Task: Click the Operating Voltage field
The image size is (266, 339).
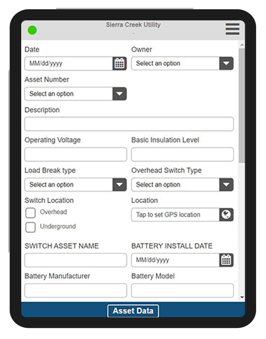Action: [75, 154]
